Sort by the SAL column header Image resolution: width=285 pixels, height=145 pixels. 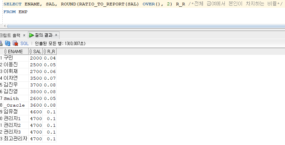(36, 51)
